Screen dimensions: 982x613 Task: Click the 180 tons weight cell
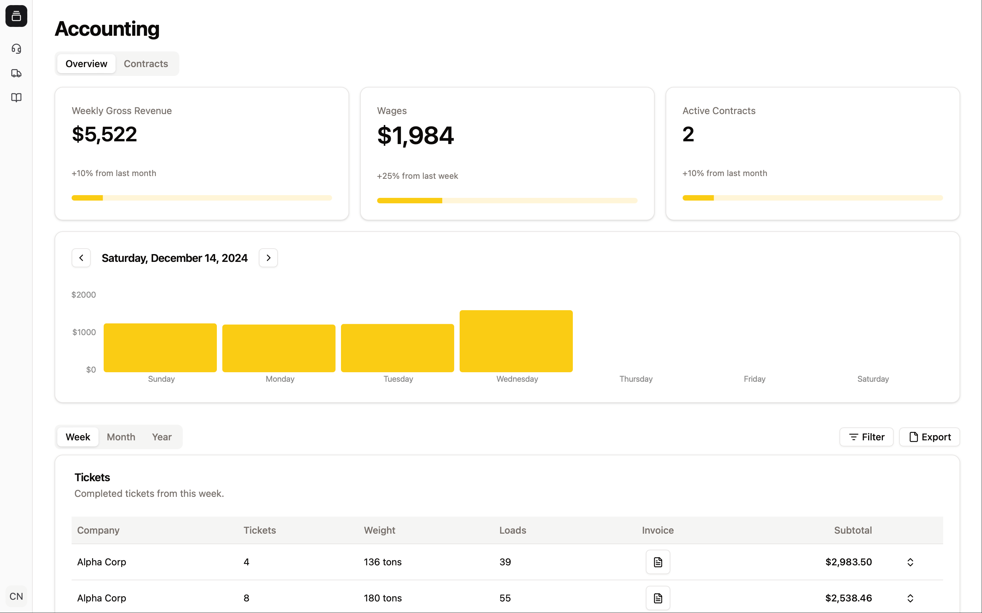pyautogui.click(x=383, y=598)
